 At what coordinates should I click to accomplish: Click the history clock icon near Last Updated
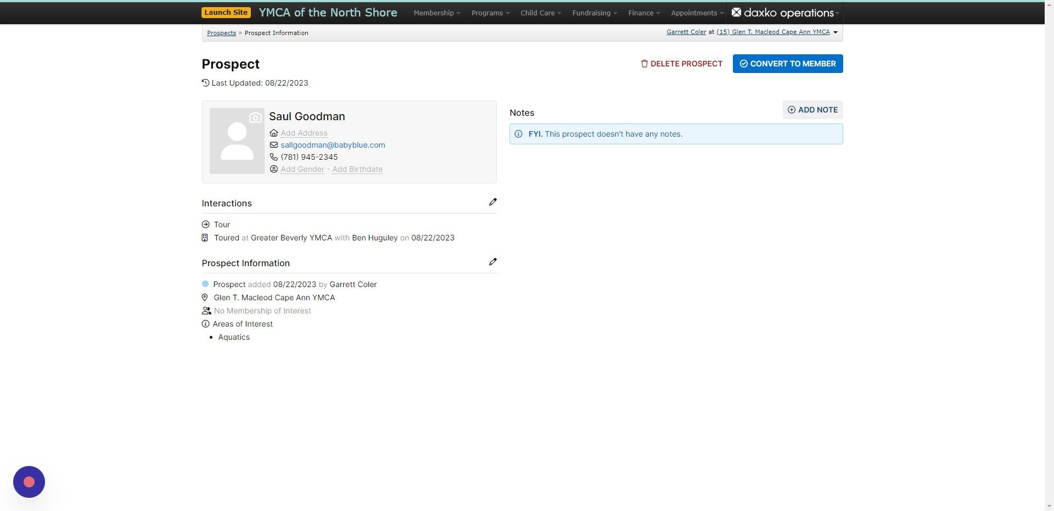[205, 83]
